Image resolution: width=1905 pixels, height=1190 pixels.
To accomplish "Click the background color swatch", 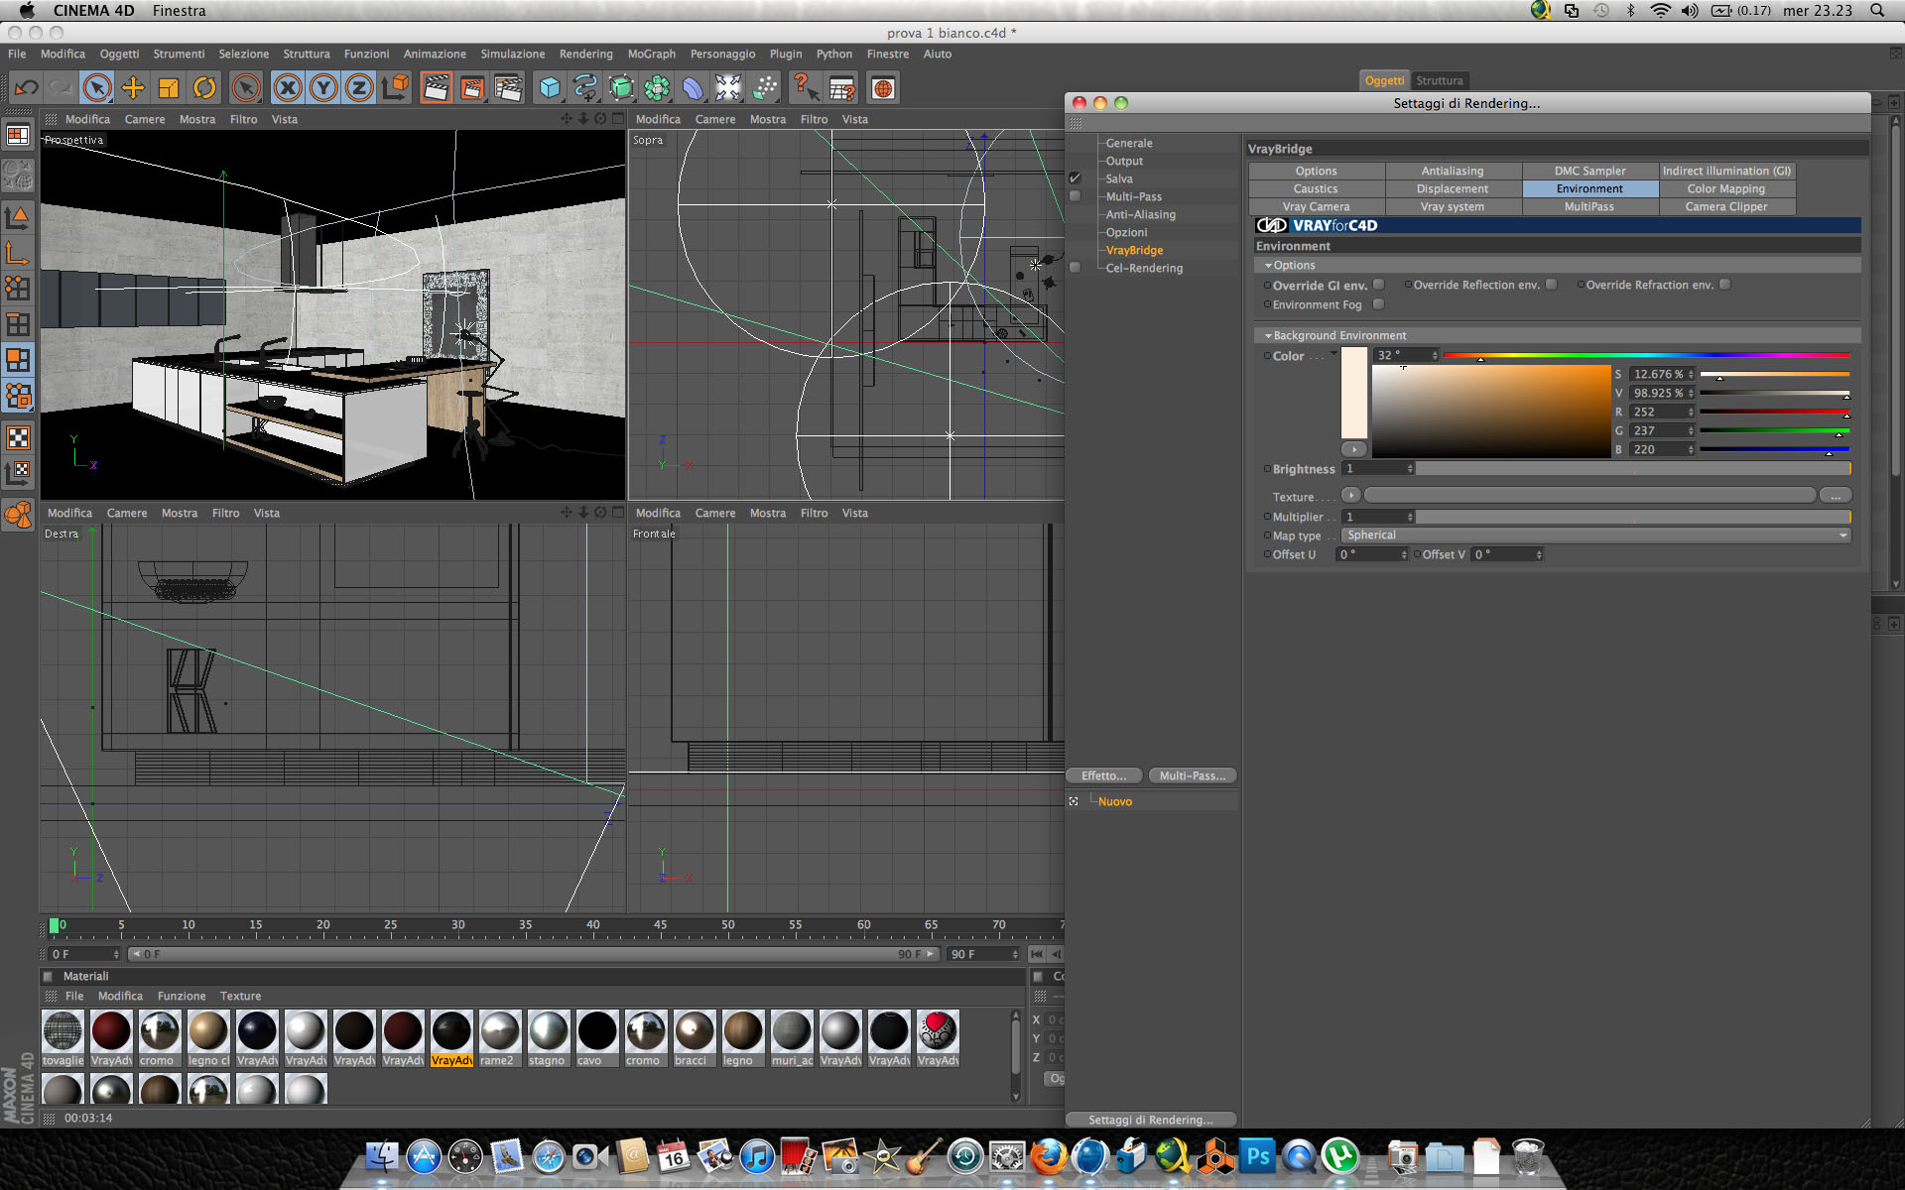I will pos(1354,393).
